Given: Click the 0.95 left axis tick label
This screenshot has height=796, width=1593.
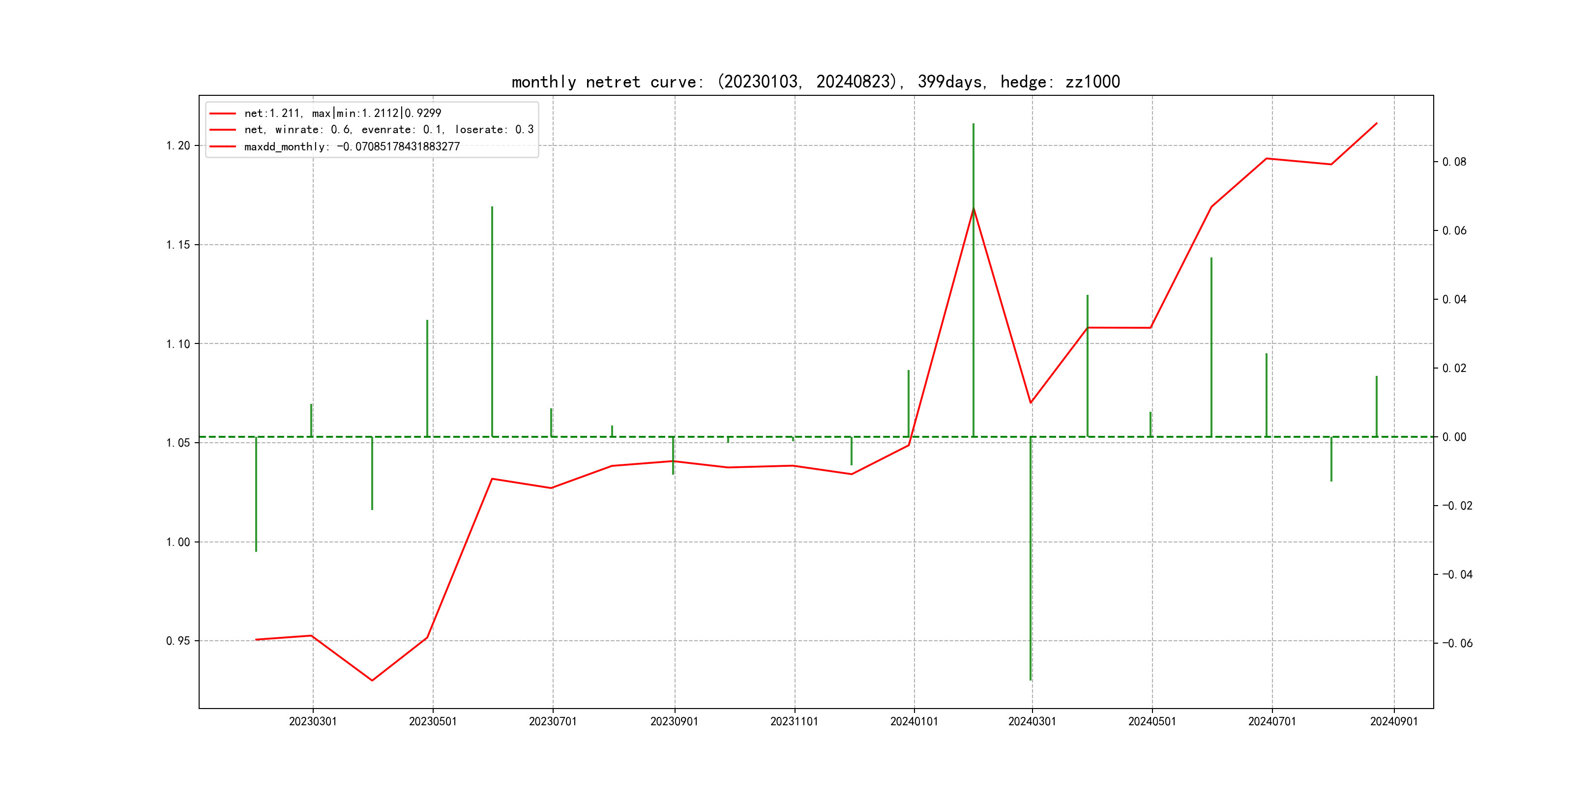Looking at the screenshot, I should point(178,641).
